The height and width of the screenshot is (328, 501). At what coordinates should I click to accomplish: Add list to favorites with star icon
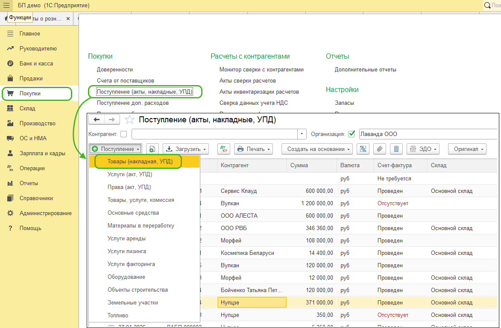(129, 120)
